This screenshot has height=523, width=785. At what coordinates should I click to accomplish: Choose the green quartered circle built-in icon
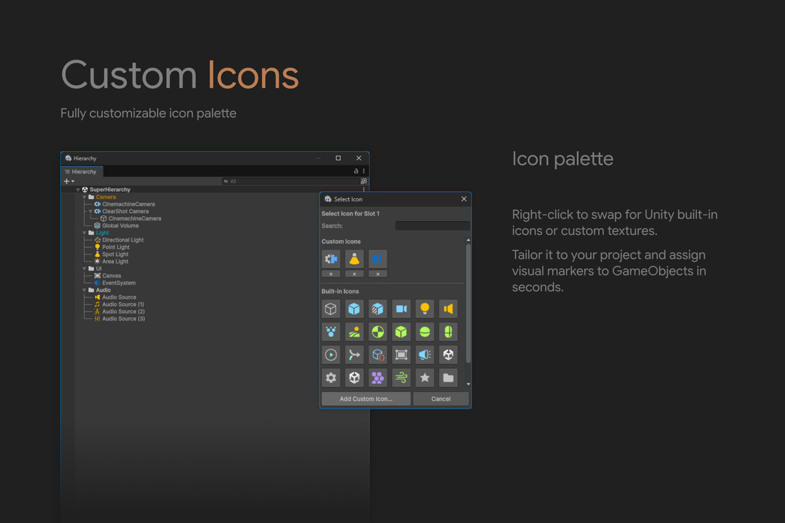pos(378,331)
